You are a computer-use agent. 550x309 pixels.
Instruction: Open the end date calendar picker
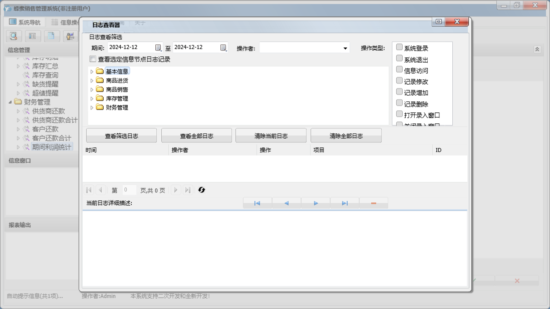(223, 48)
